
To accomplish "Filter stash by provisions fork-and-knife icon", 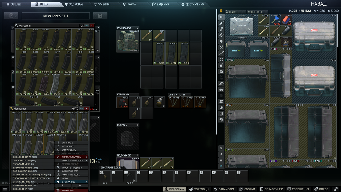I will (x=221, y=47).
